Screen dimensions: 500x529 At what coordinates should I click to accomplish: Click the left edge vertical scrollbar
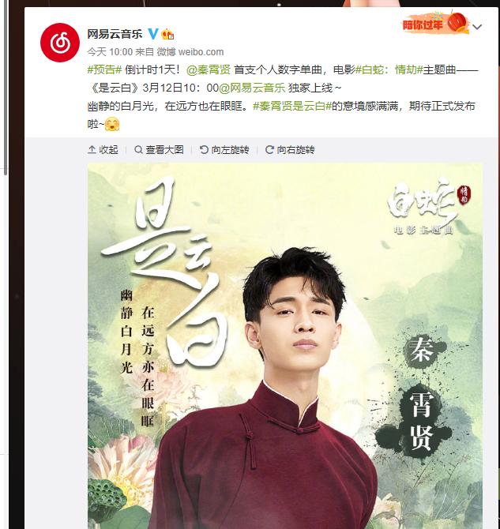pos(5,88)
